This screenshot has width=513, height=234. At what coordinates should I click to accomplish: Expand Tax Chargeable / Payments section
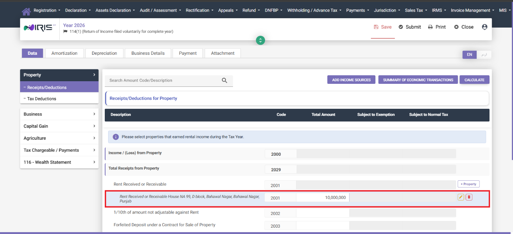[x=59, y=150]
